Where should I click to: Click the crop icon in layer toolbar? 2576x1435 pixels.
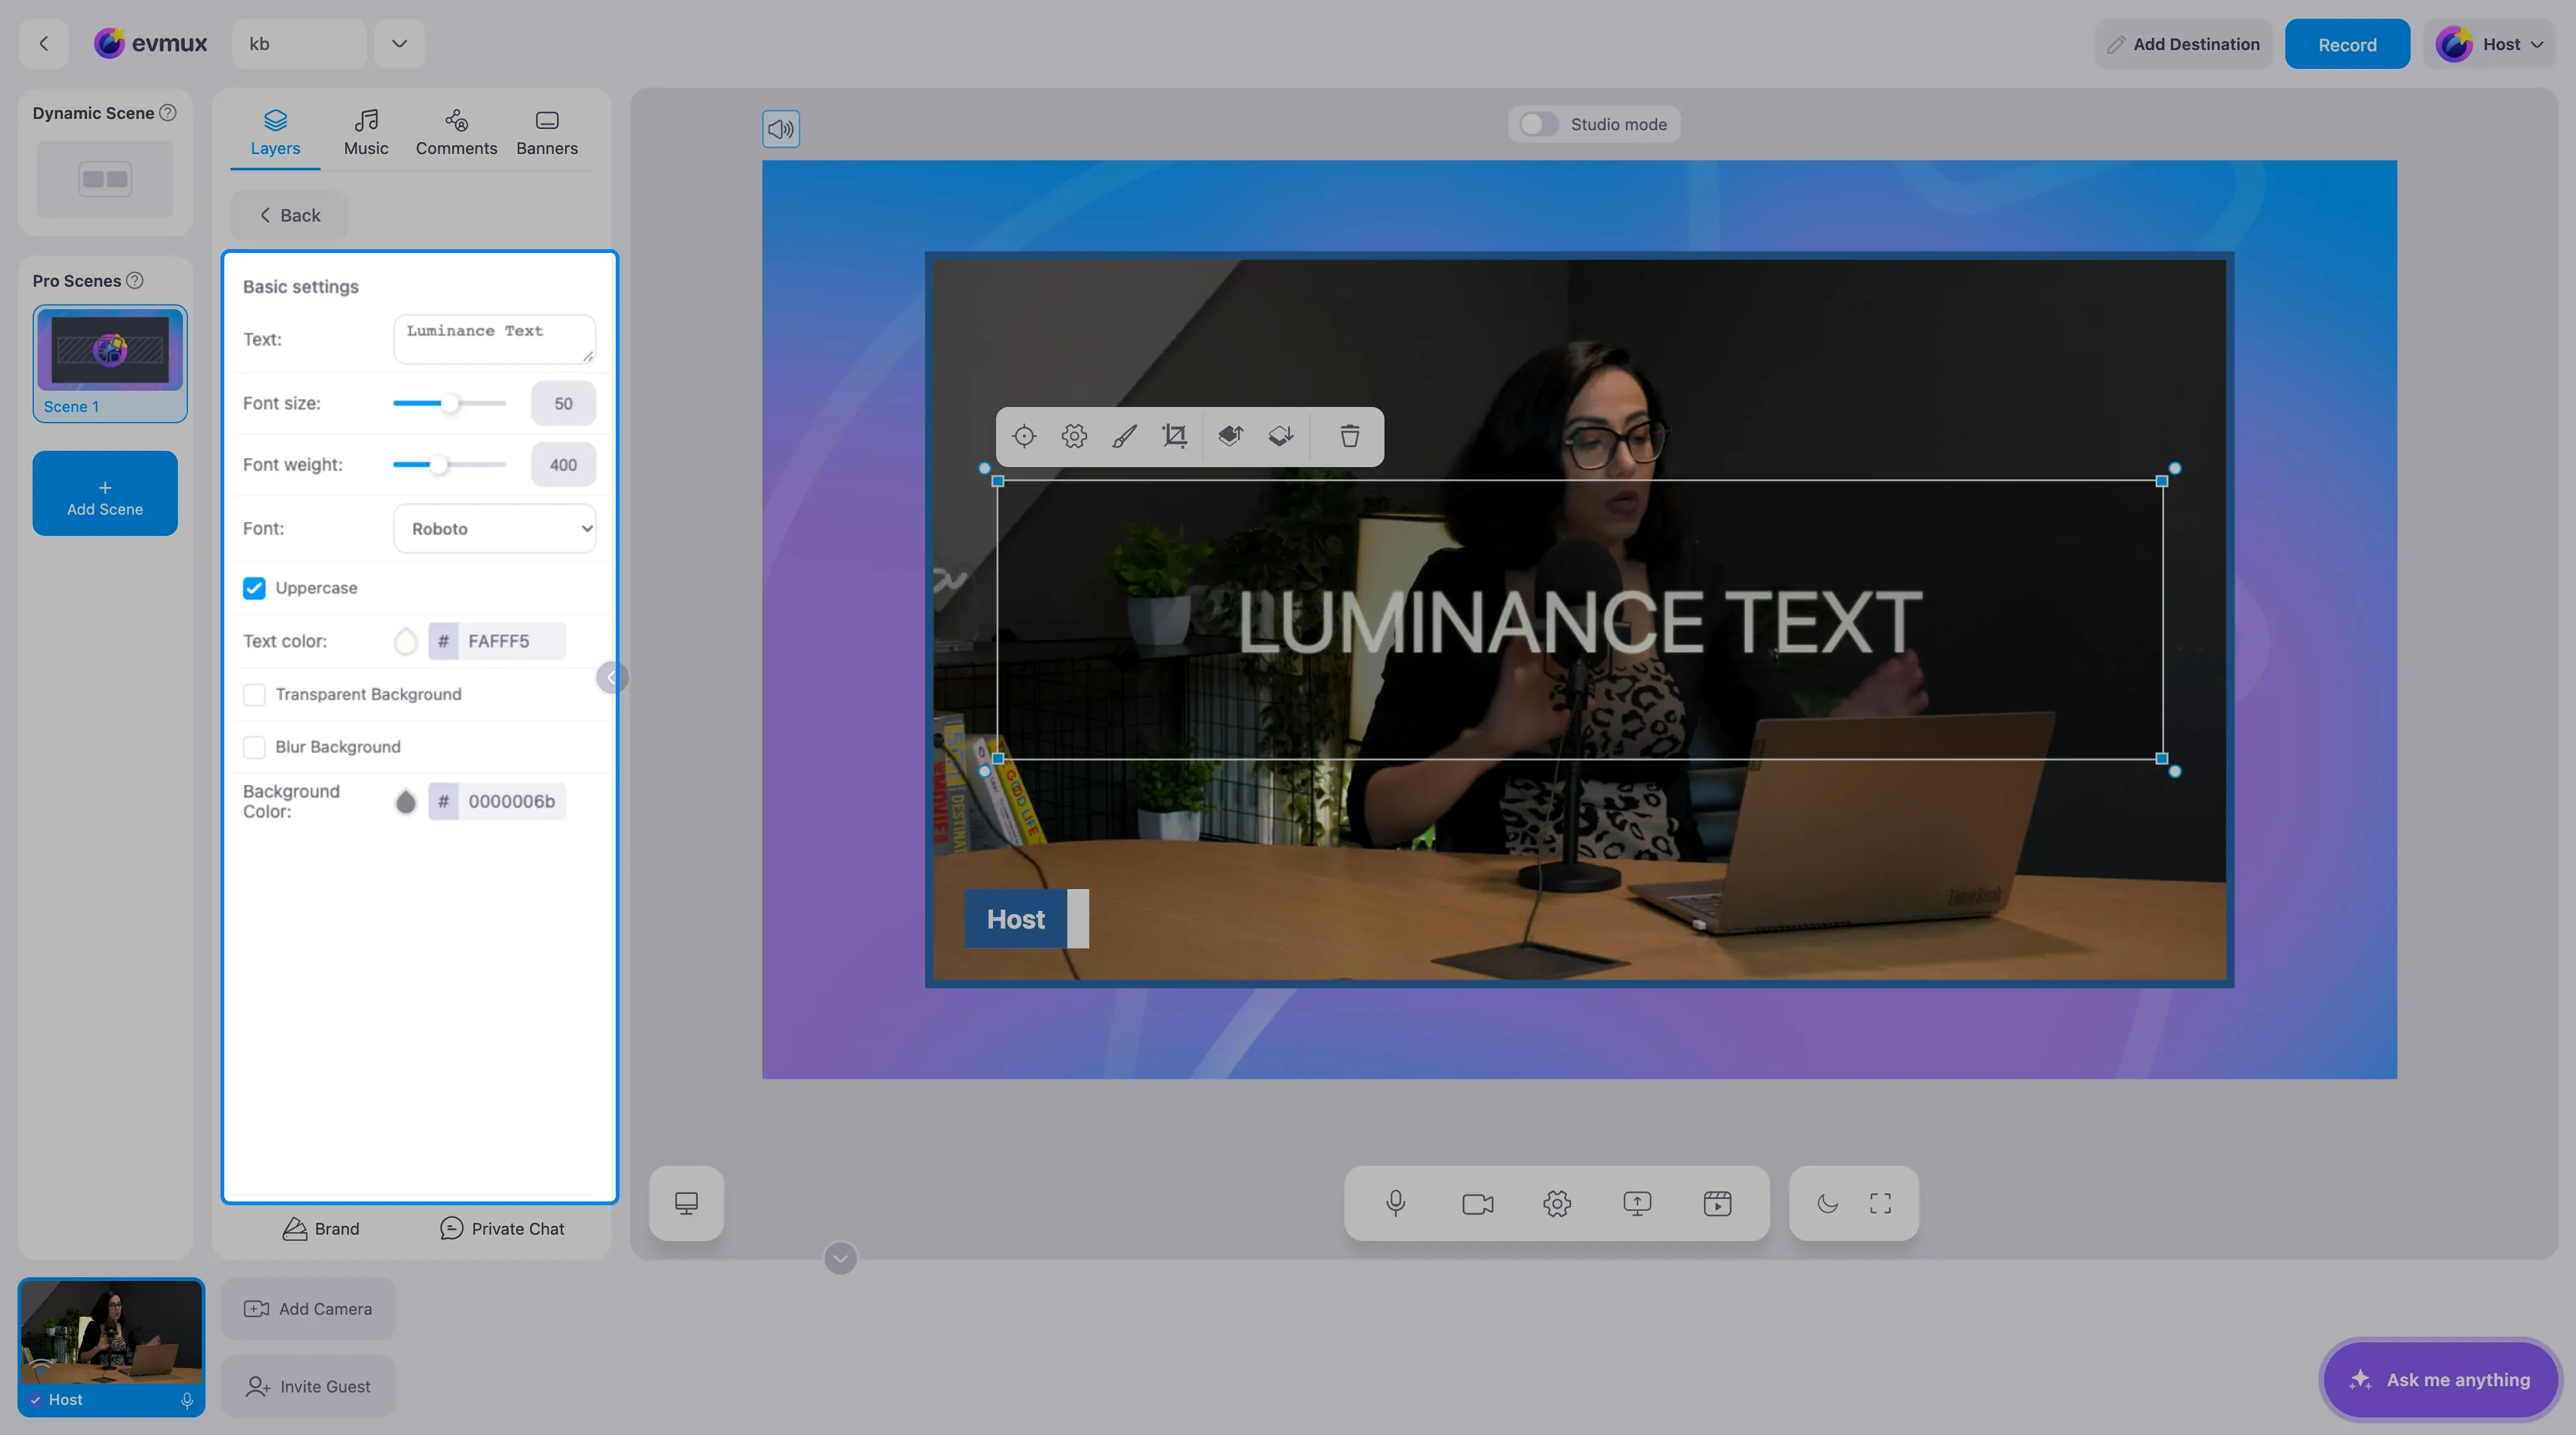(1174, 436)
